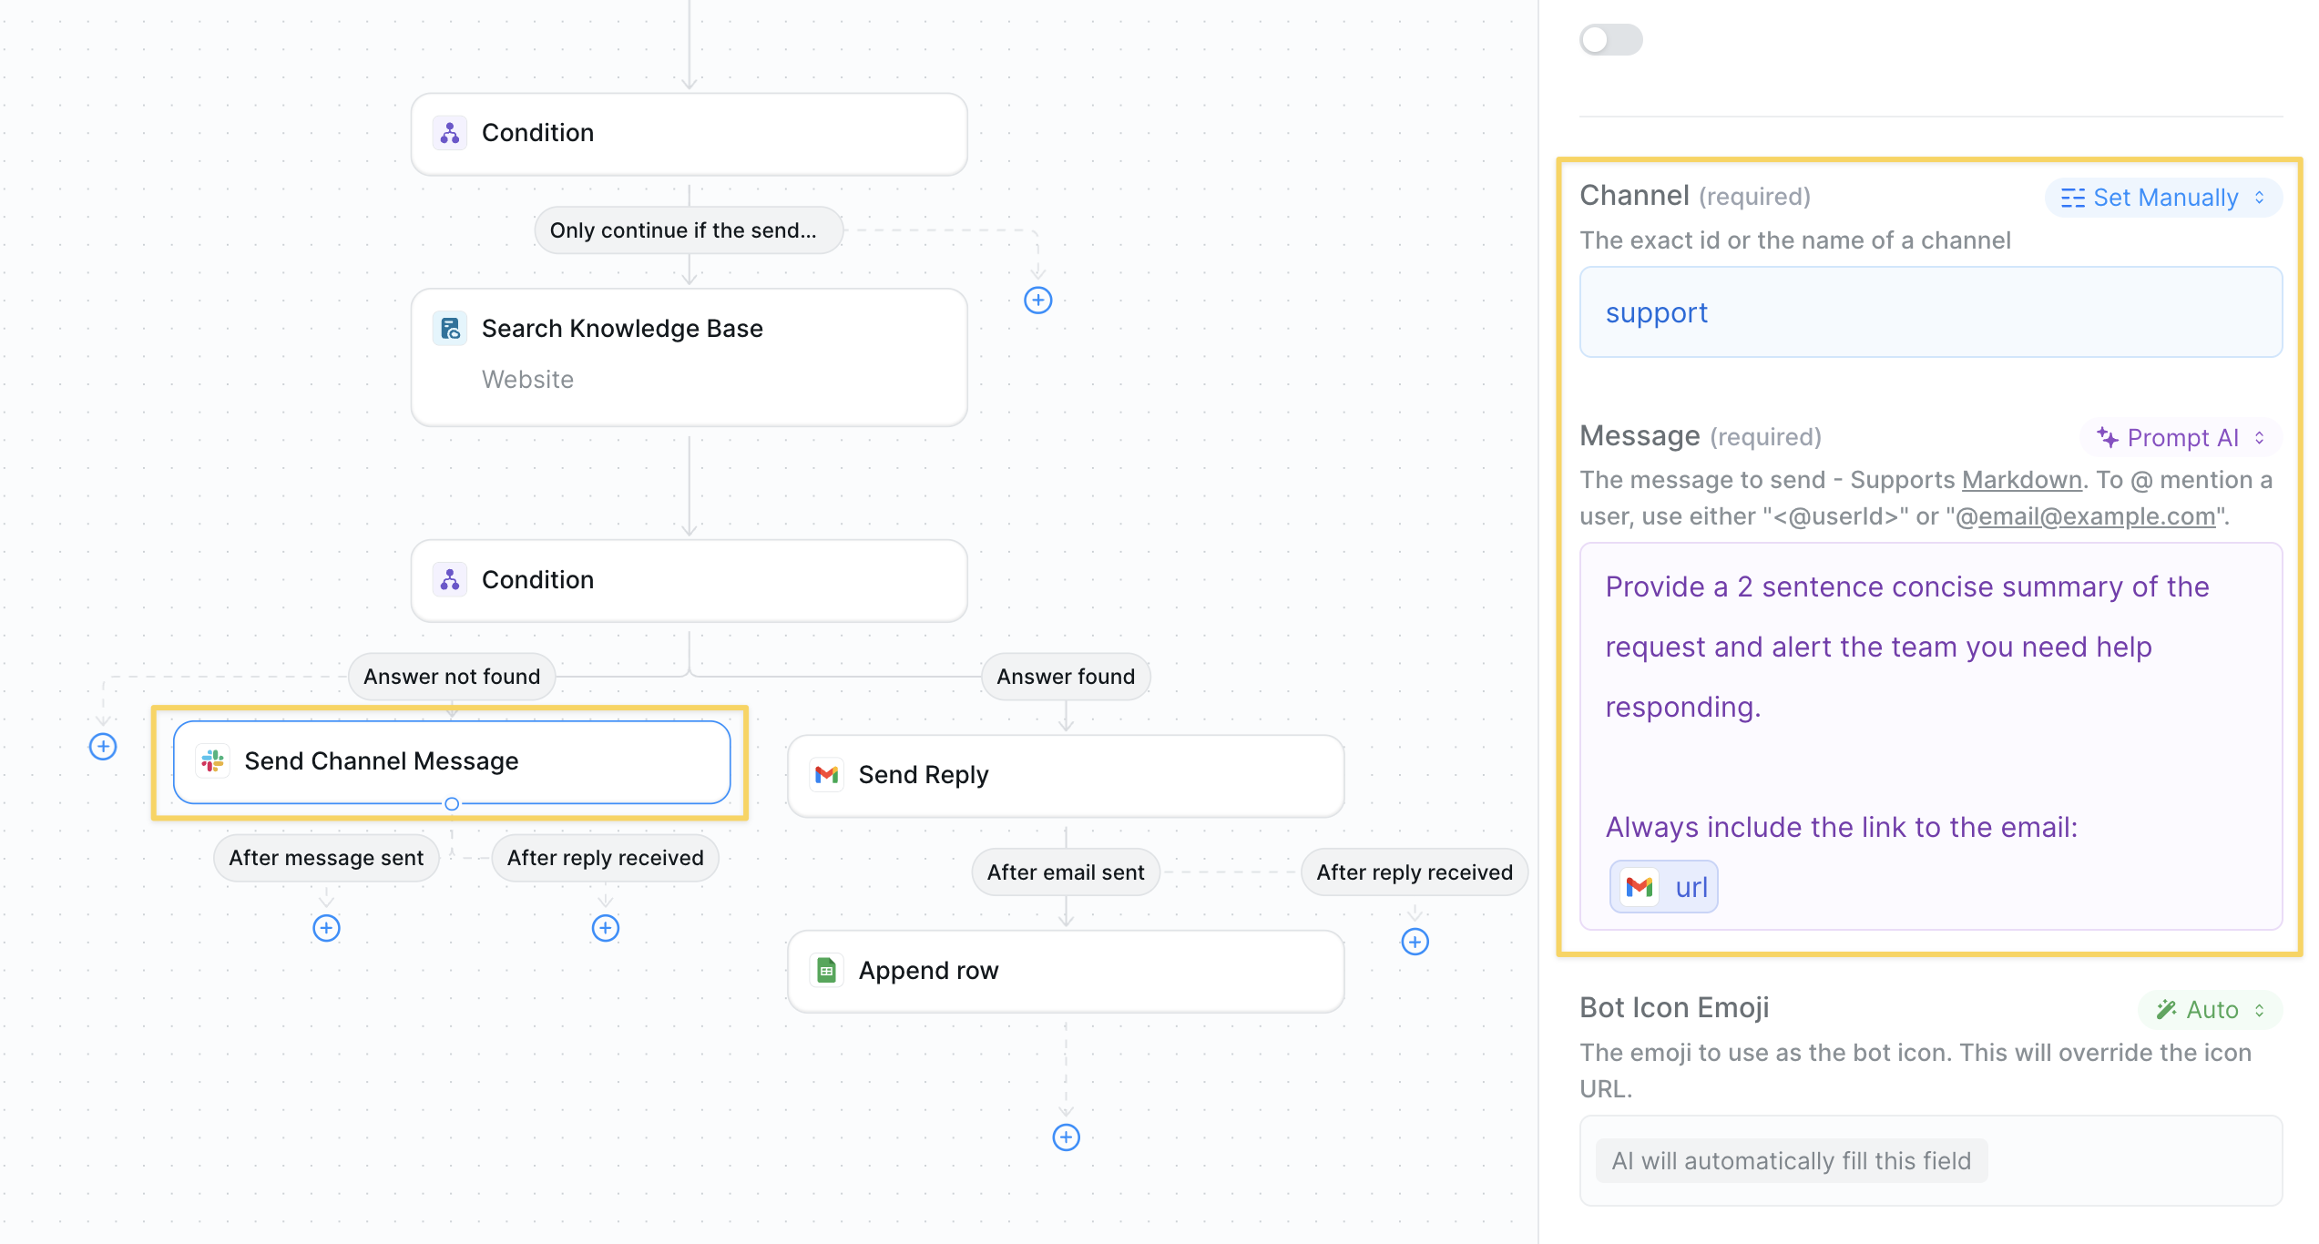
Task: Add step under right After reply received
Action: coord(1415,942)
